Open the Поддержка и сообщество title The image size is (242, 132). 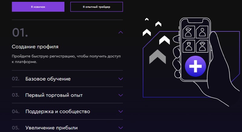[58, 111]
